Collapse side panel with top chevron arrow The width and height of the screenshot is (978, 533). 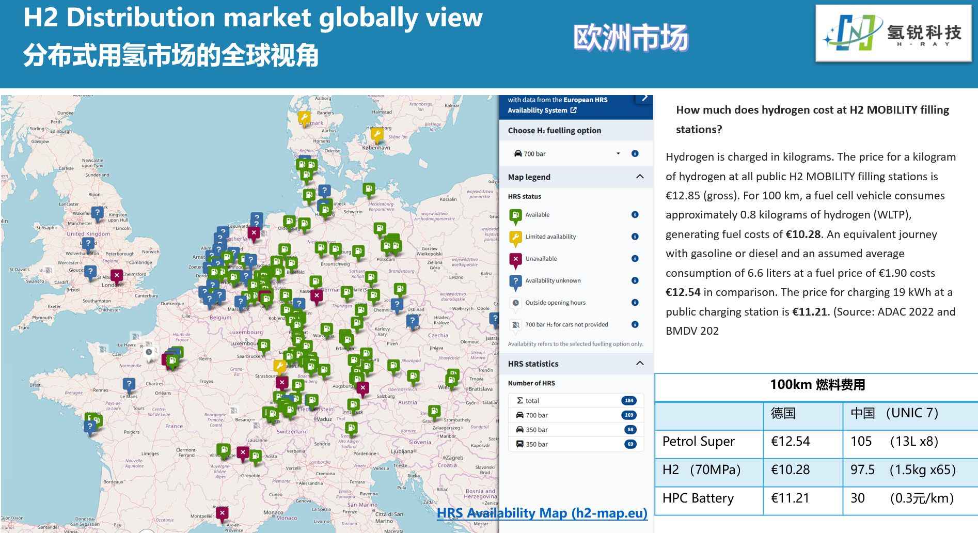coord(644,98)
